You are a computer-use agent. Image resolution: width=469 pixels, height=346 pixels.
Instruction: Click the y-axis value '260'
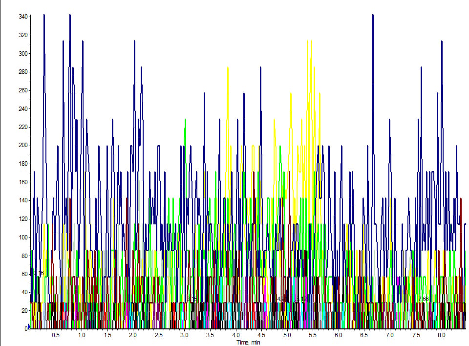pyautogui.click(x=23, y=90)
